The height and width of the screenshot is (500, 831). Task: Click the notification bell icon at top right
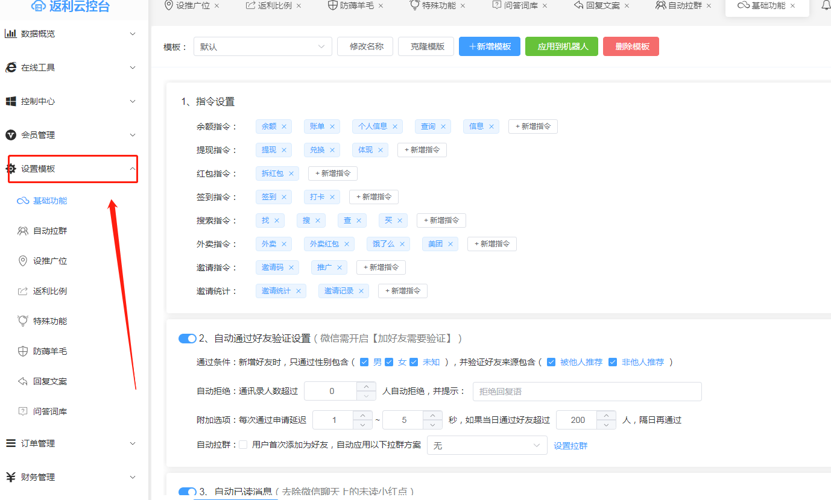pyautogui.click(x=826, y=5)
